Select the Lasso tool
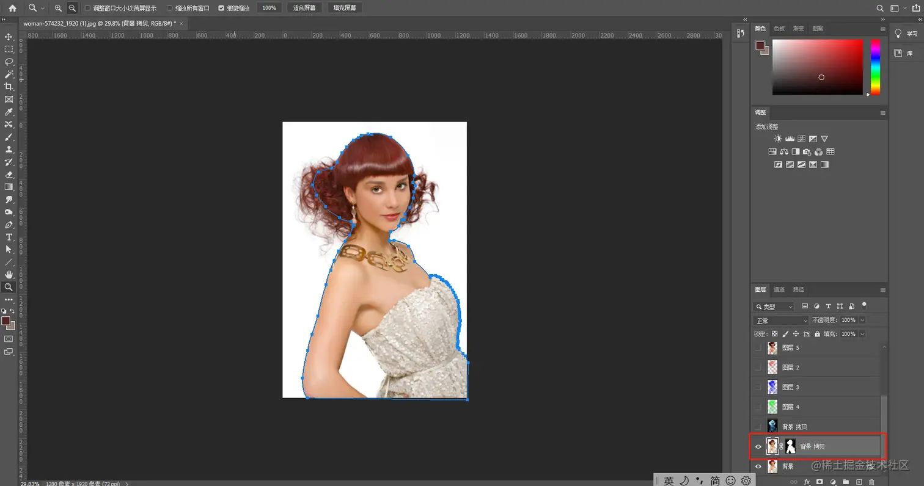 [9, 62]
